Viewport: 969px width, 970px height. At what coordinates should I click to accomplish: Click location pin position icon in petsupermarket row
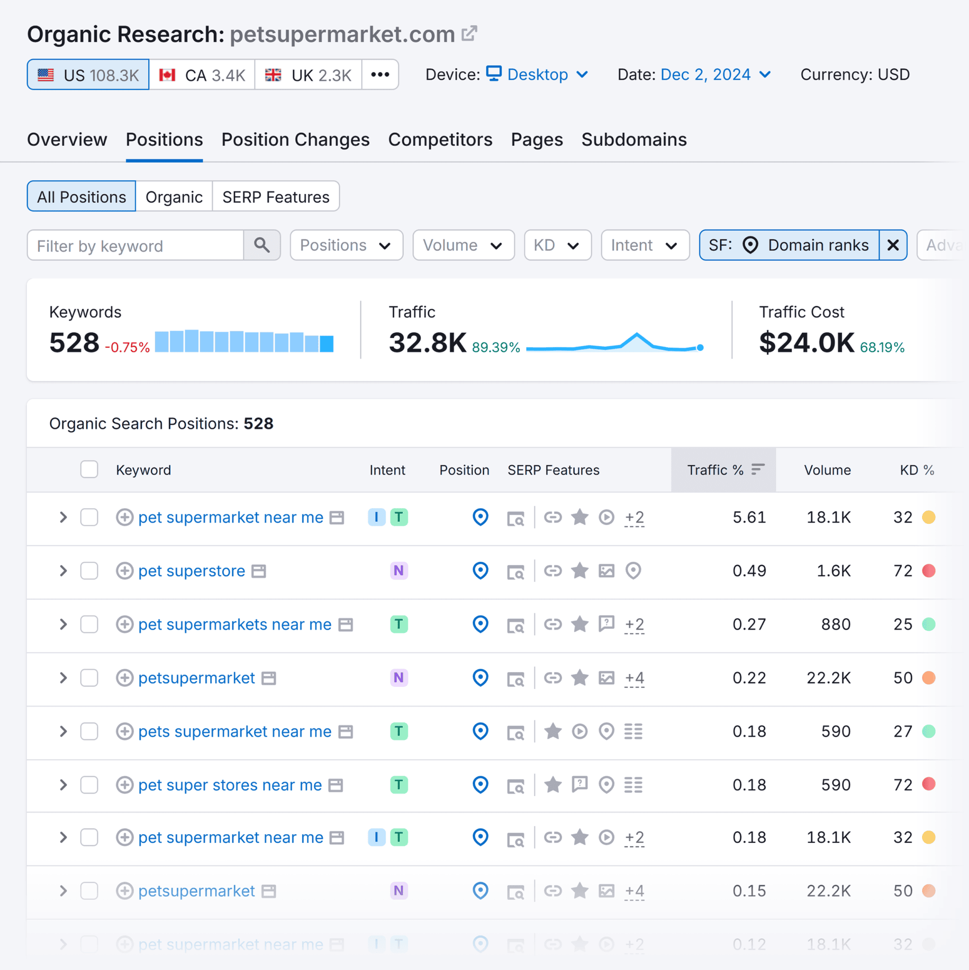(x=480, y=678)
